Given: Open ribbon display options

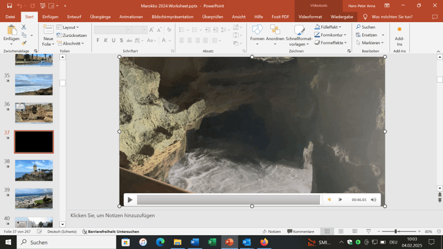Looking at the screenshot, I should [x=387, y=6].
